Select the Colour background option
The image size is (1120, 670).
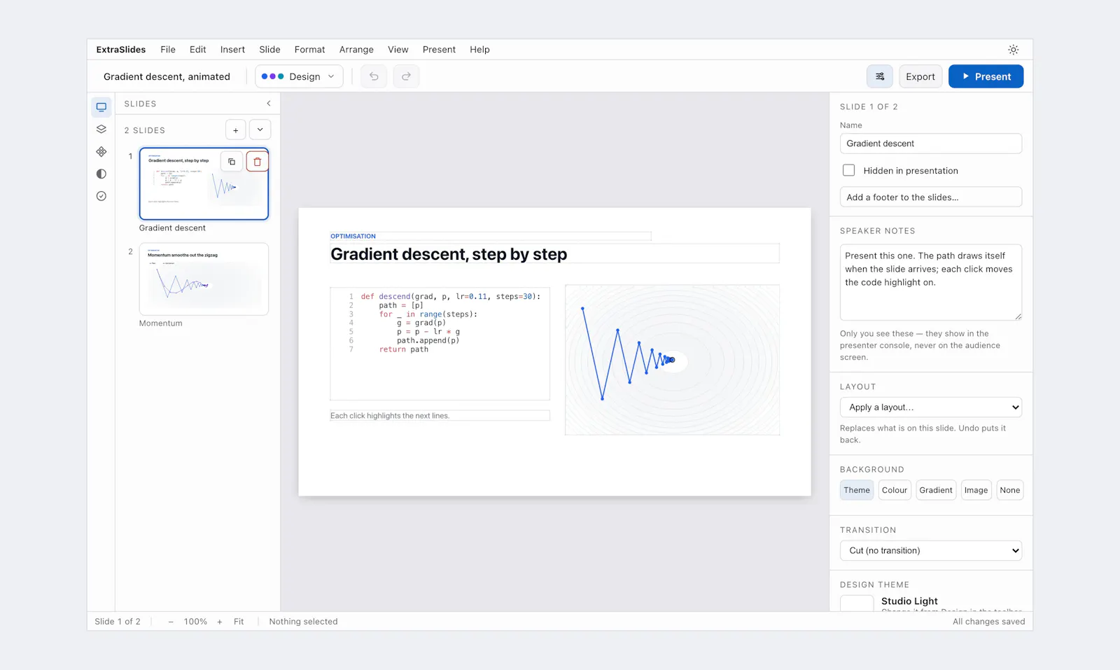click(895, 490)
